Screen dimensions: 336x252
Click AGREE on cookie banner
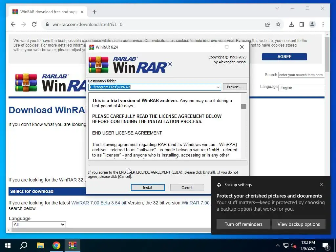[x=284, y=57]
